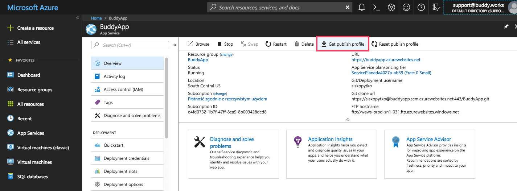Viewport: 517px width, 191px height.
Task: Click the App Services globe icon in sidebar
Action: [x=11, y=133]
